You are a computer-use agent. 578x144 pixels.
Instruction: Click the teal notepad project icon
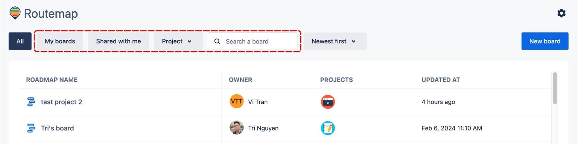328,128
